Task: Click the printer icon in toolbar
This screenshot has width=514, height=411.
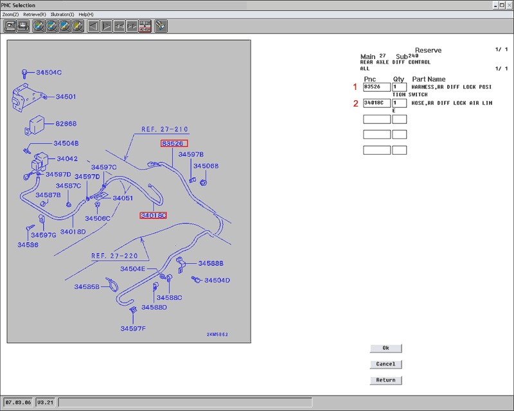Action: [x=23, y=26]
